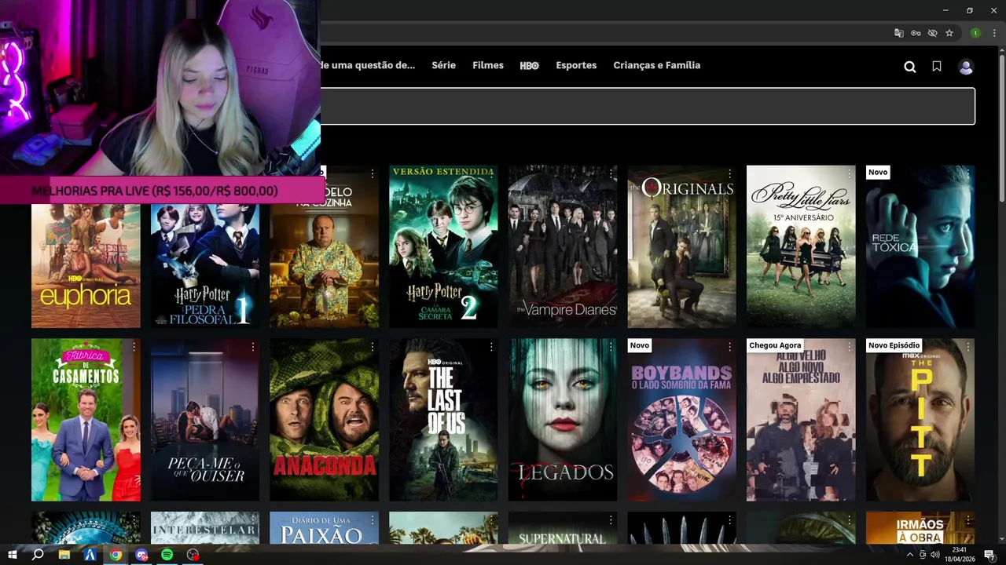This screenshot has width=1006, height=565.
Task: Open the Windows Start menu
Action: pyautogui.click(x=13, y=555)
